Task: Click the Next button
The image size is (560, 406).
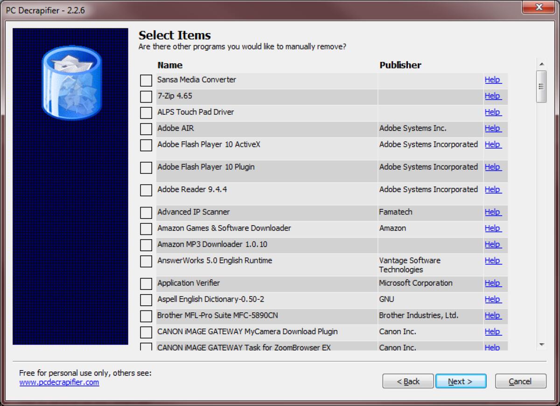Action: [460, 381]
